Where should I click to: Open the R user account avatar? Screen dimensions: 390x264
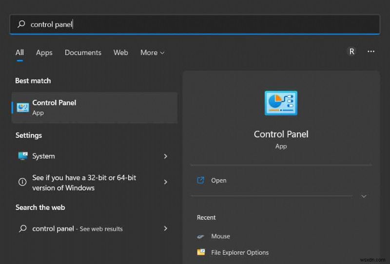(x=351, y=52)
